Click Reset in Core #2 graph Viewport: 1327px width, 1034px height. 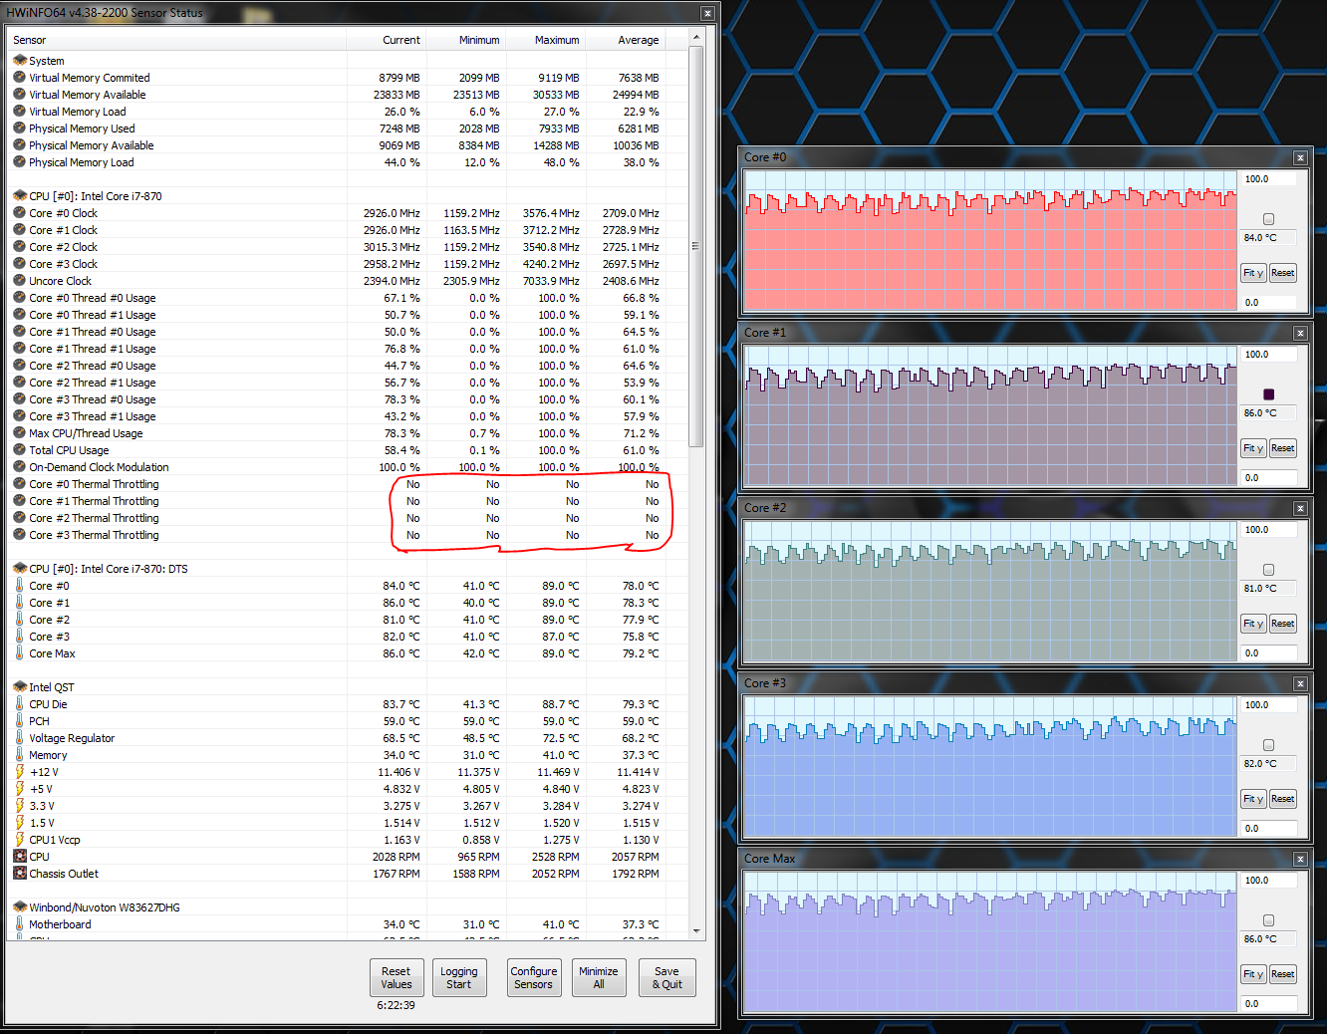pyautogui.click(x=1283, y=624)
